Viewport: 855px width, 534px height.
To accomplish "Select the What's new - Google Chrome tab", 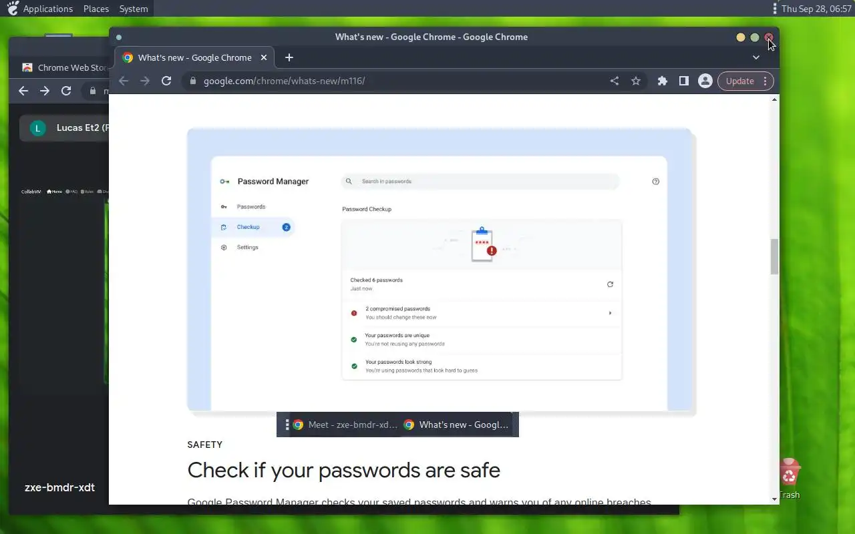I will pyautogui.click(x=194, y=57).
